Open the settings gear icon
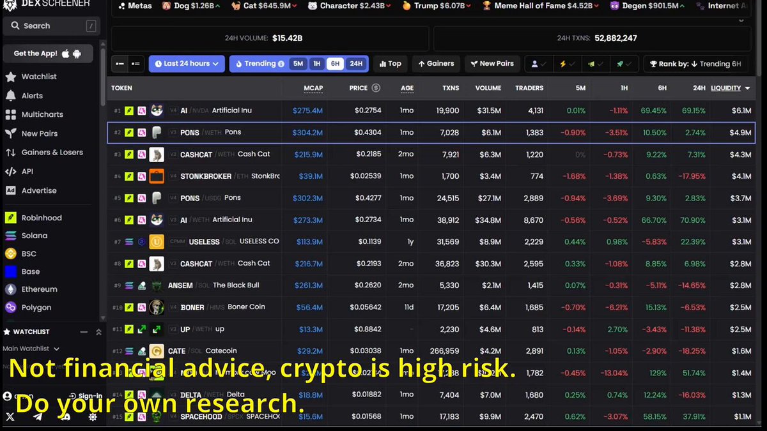The image size is (767, 431). (93, 417)
